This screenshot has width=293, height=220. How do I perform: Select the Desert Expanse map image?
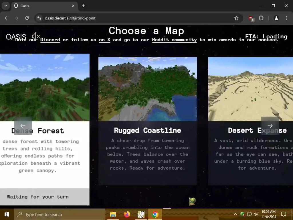pos(251,89)
